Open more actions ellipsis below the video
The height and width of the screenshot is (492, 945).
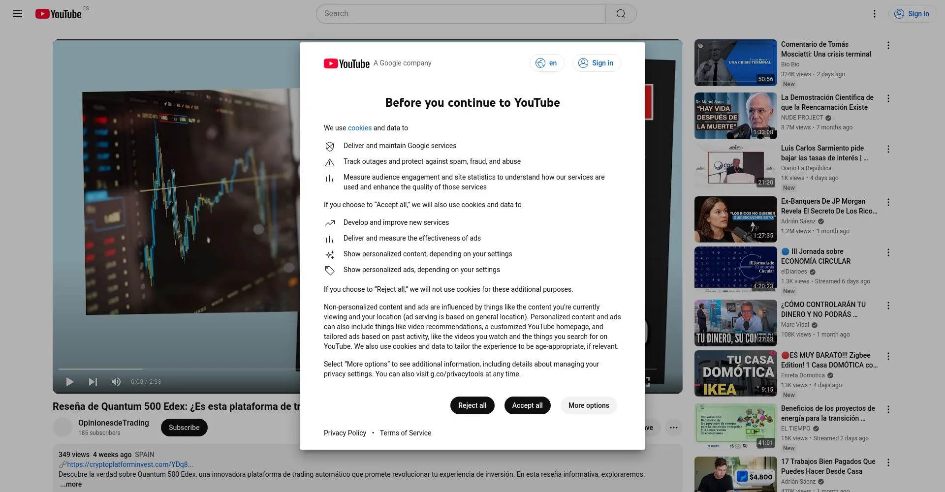coord(674,428)
